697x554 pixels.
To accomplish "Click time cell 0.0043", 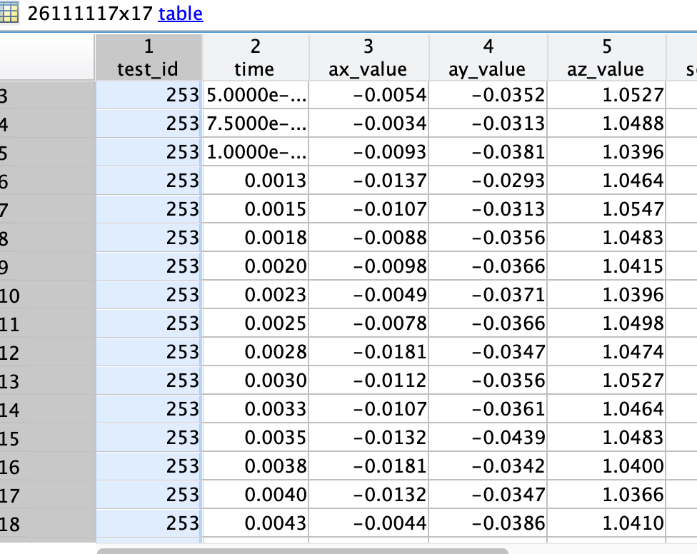I will tap(256, 523).
